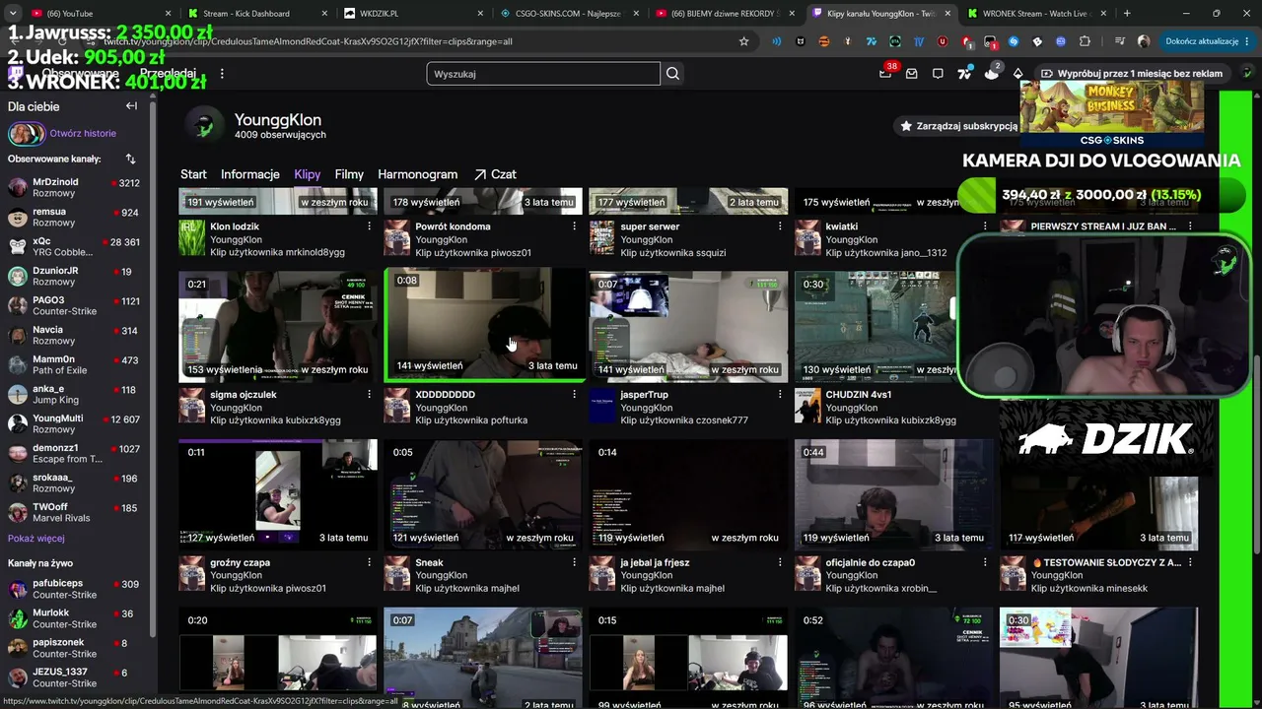The image size is (1262, 709).
Task: Close the WKDZIK.PL browser tab
Action: 479,14
